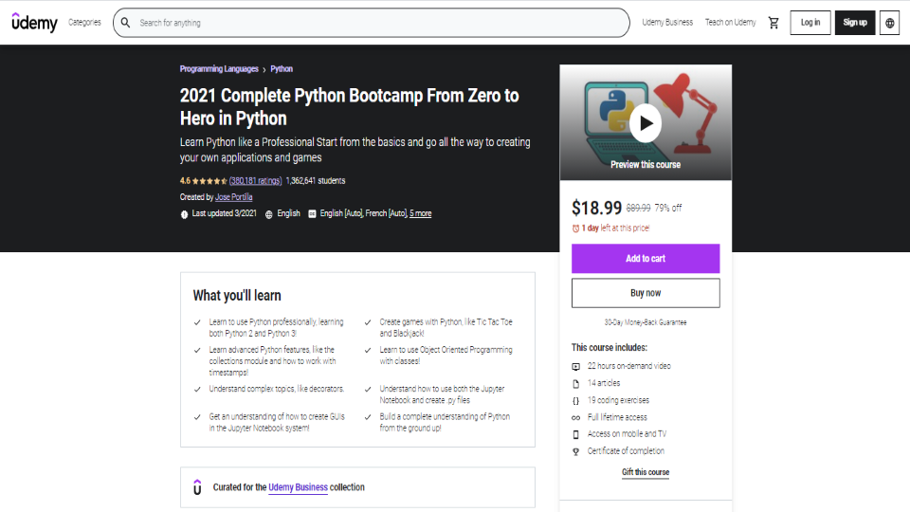Image resolution: width=910 pixels, height=512 pixels.
Task: Open the language globe button
Action: tap(889, 23)
